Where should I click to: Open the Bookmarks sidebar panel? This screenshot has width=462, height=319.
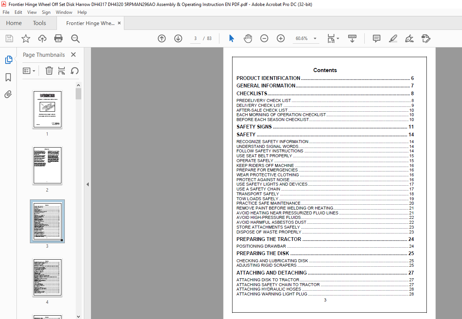(x=8, y=77)
